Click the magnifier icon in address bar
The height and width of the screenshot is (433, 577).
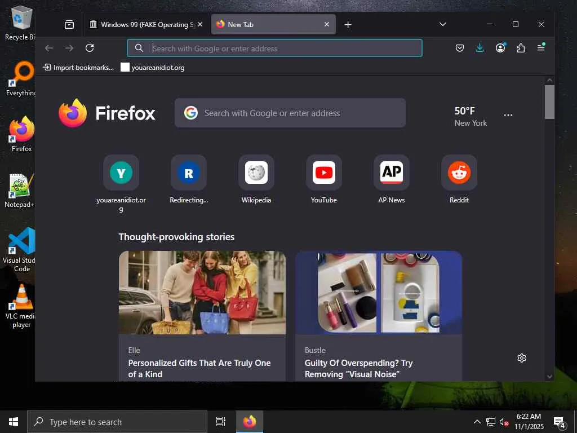click(x=139, y=48)
